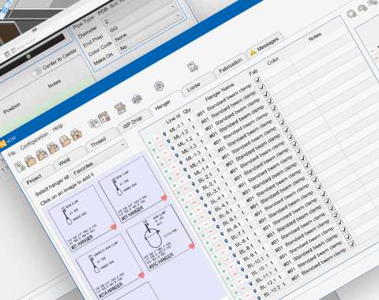Switch to the Thread tab
This screenshot has height=300, width=379.
(98, 142)
